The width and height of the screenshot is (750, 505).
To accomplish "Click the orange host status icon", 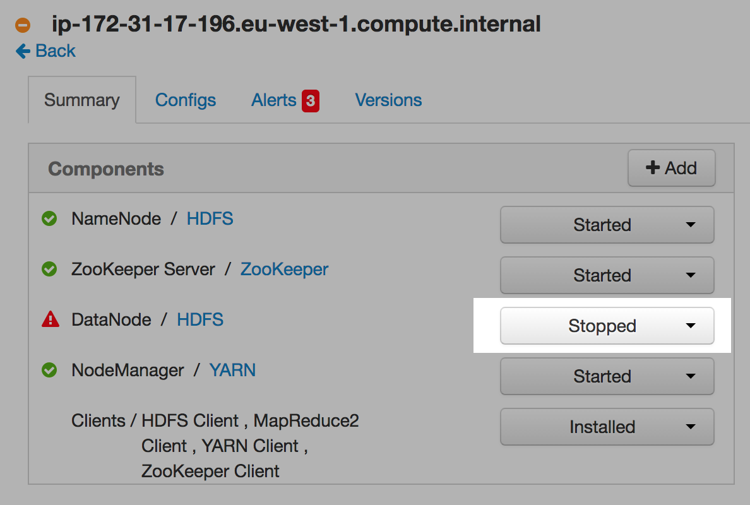I will 23,26.
